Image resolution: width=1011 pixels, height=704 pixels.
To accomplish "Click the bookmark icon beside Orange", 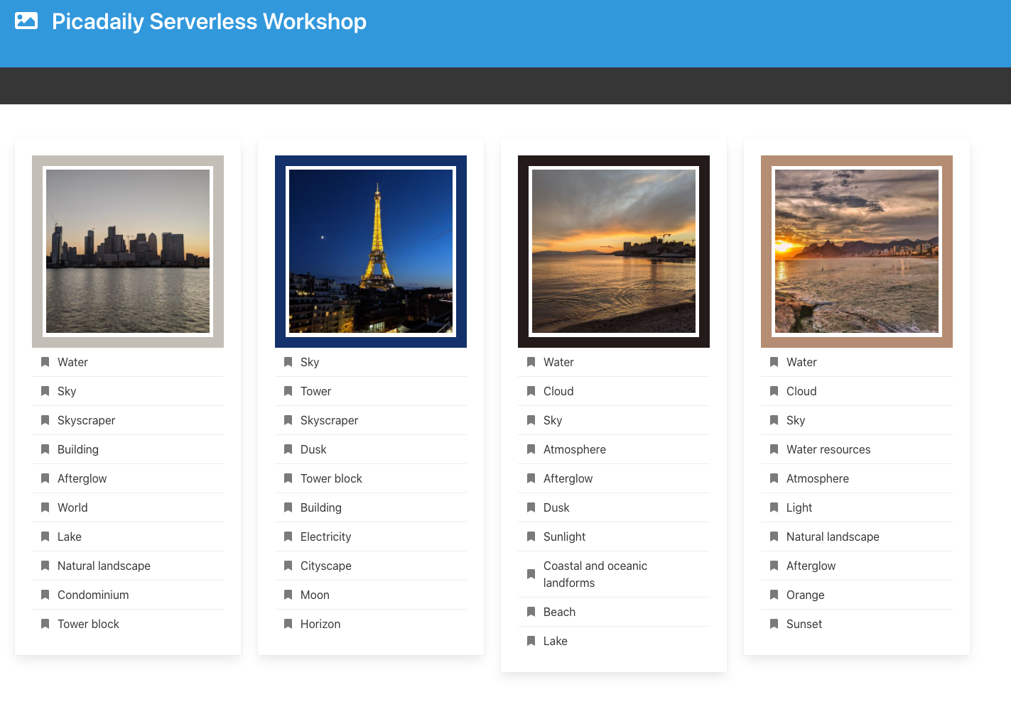I will coord(774,595).
